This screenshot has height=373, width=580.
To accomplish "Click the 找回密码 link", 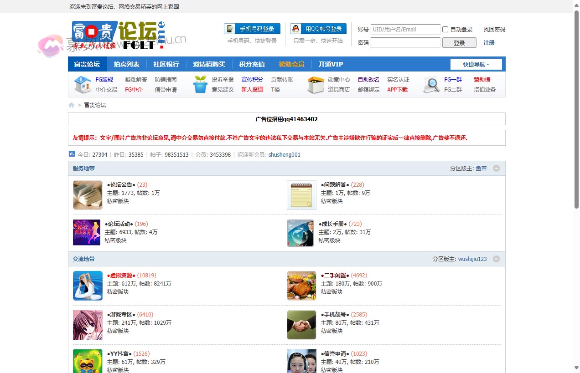I will click(494, 30).
